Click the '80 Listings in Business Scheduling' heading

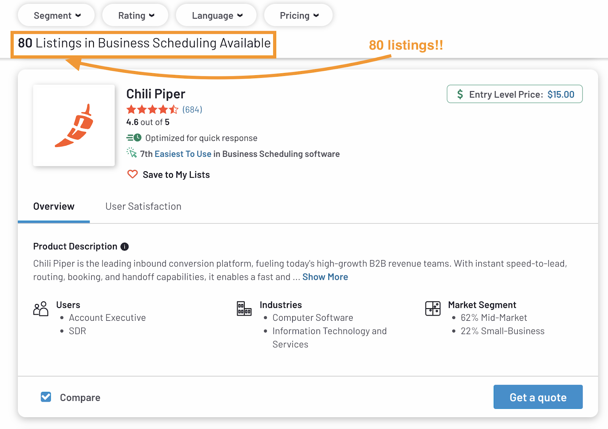tap(144, 43)
